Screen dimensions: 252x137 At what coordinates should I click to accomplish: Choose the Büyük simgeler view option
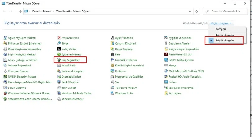coord(225,35)
